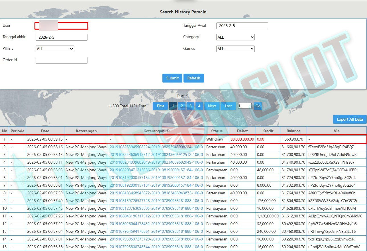Screen dimensions: 367x251
Task: Open Keterangan ID link in row 11
Action: [x=156, y=216]
